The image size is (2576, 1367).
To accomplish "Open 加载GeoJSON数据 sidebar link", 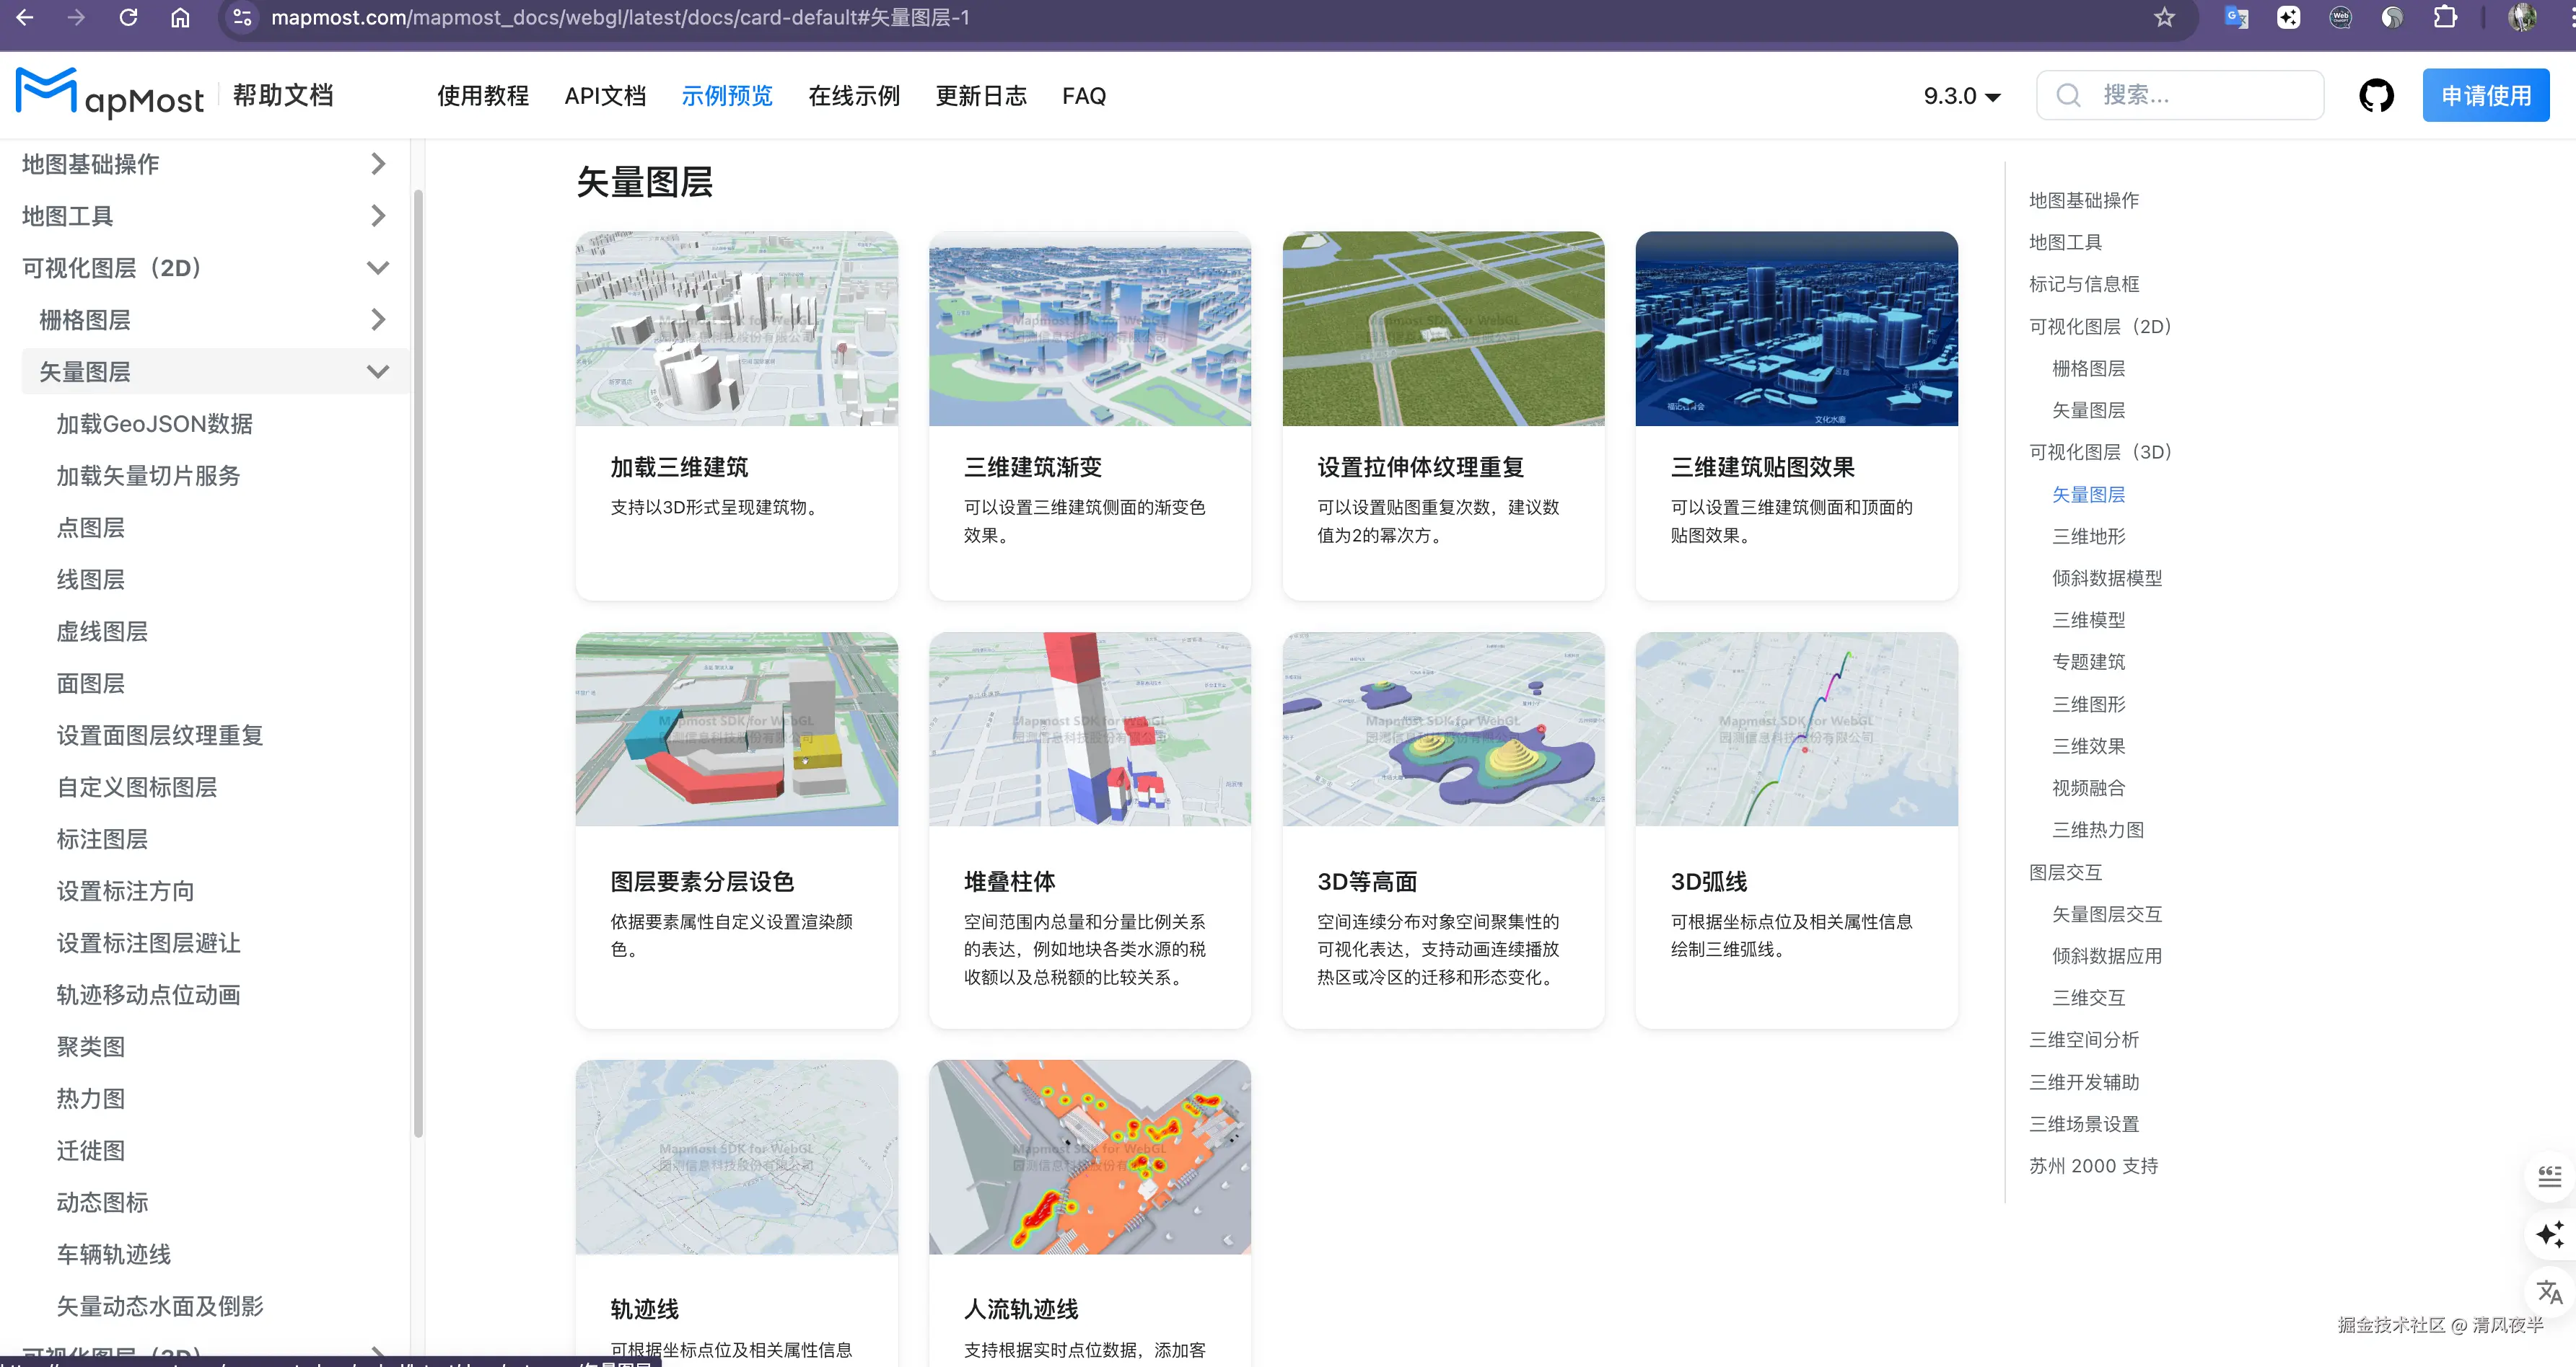I will (154, 424).
